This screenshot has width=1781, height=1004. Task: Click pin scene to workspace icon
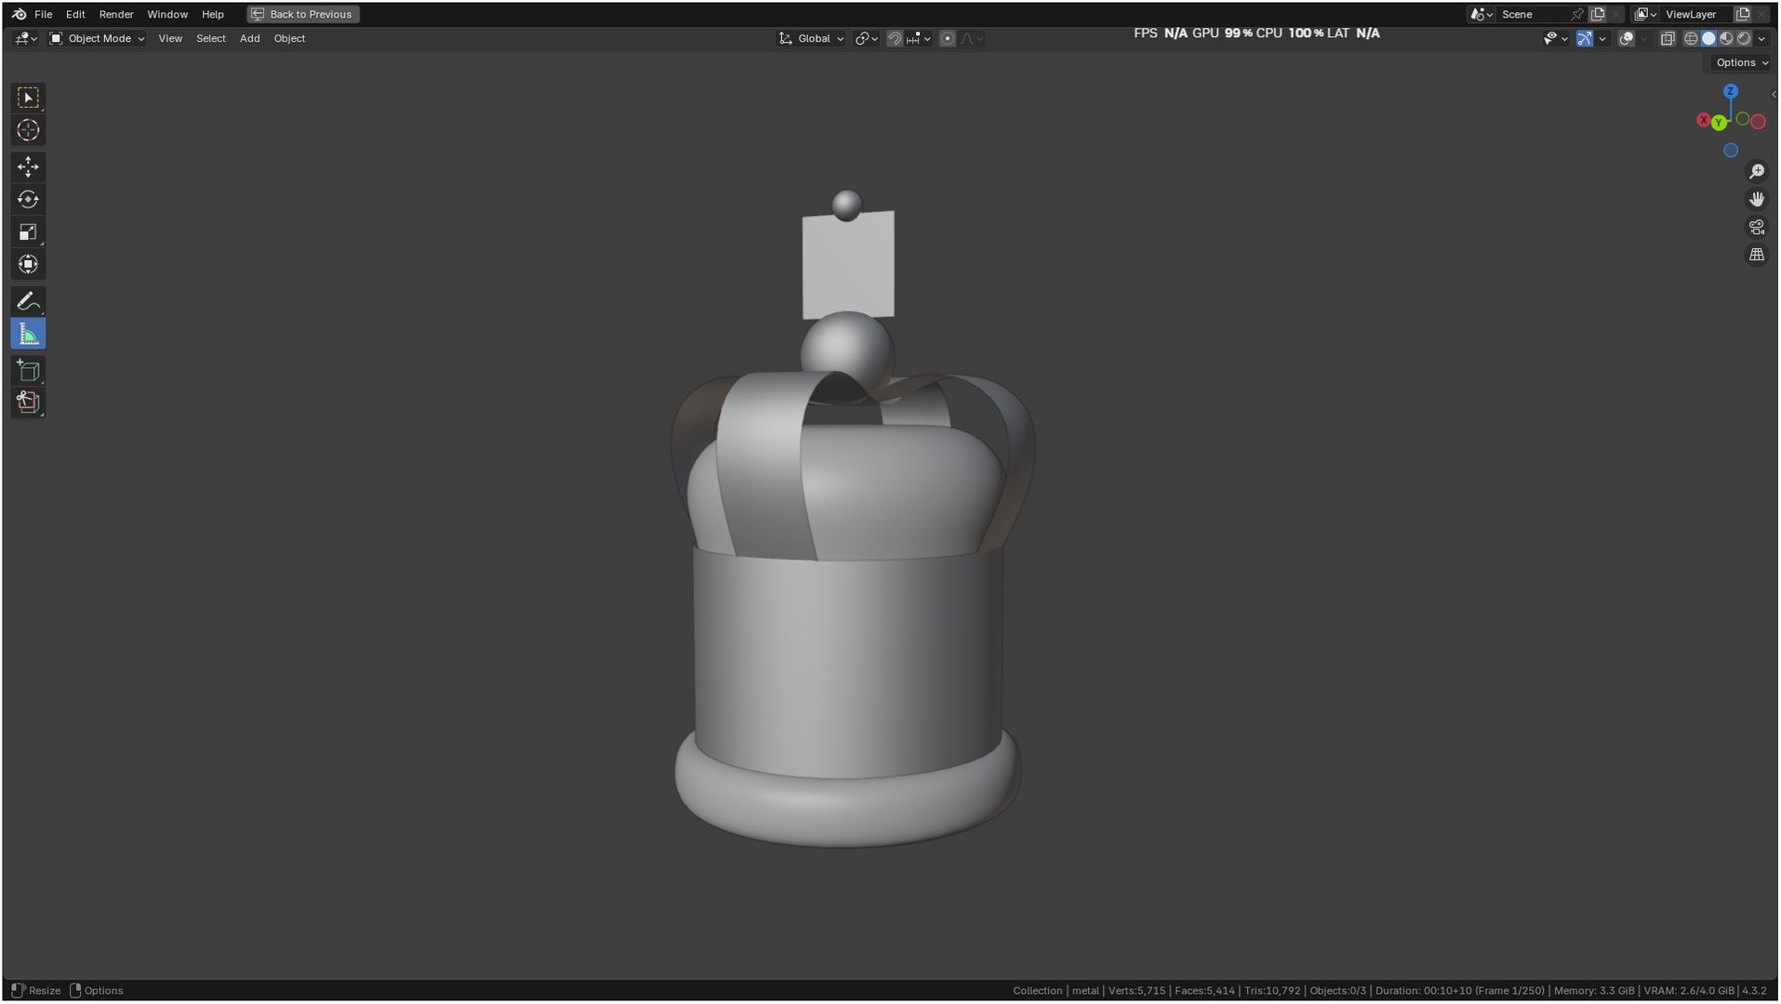(x=1576, y=14)
